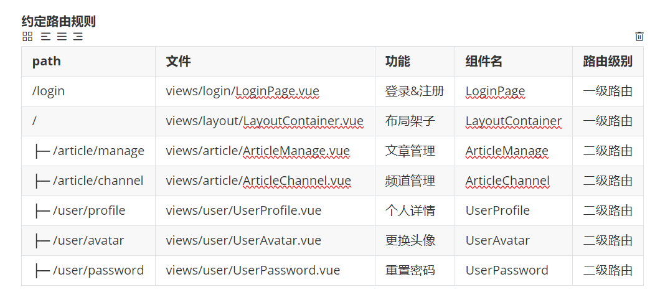Select the 功能 column header

[415, 62]
